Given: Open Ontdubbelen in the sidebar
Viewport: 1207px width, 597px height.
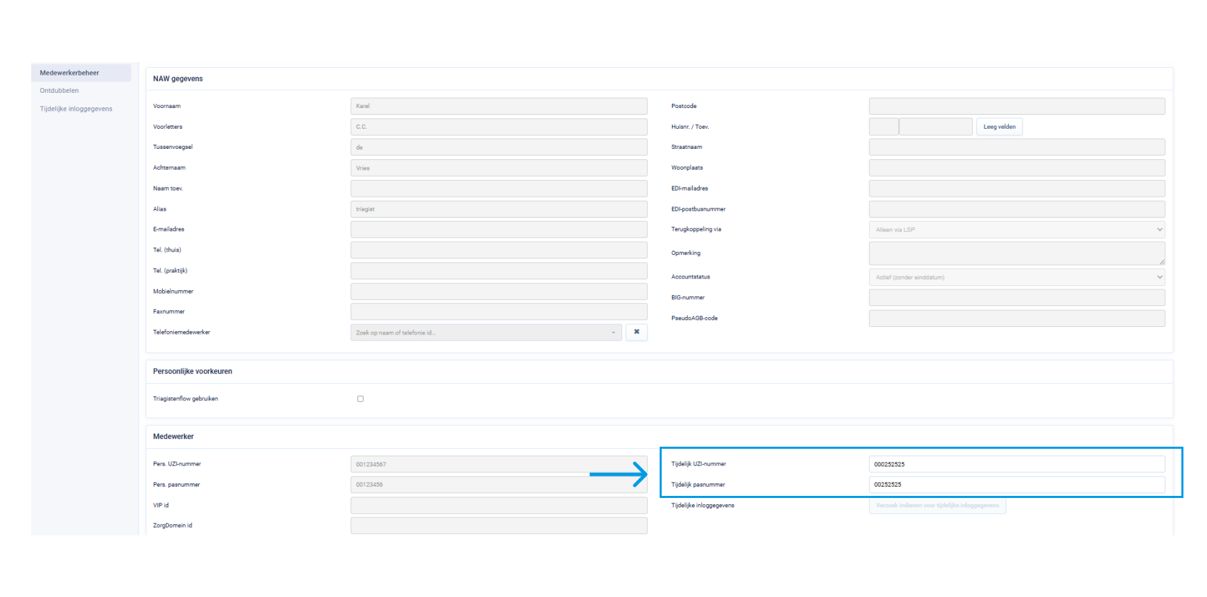Looking at the screenshot, I should (60, 91).
